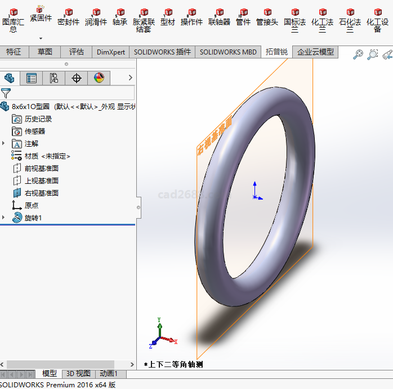This screenshot has width=393, height=389.
Task: Expand more manager panel tabs arrow
Action: 131,78
